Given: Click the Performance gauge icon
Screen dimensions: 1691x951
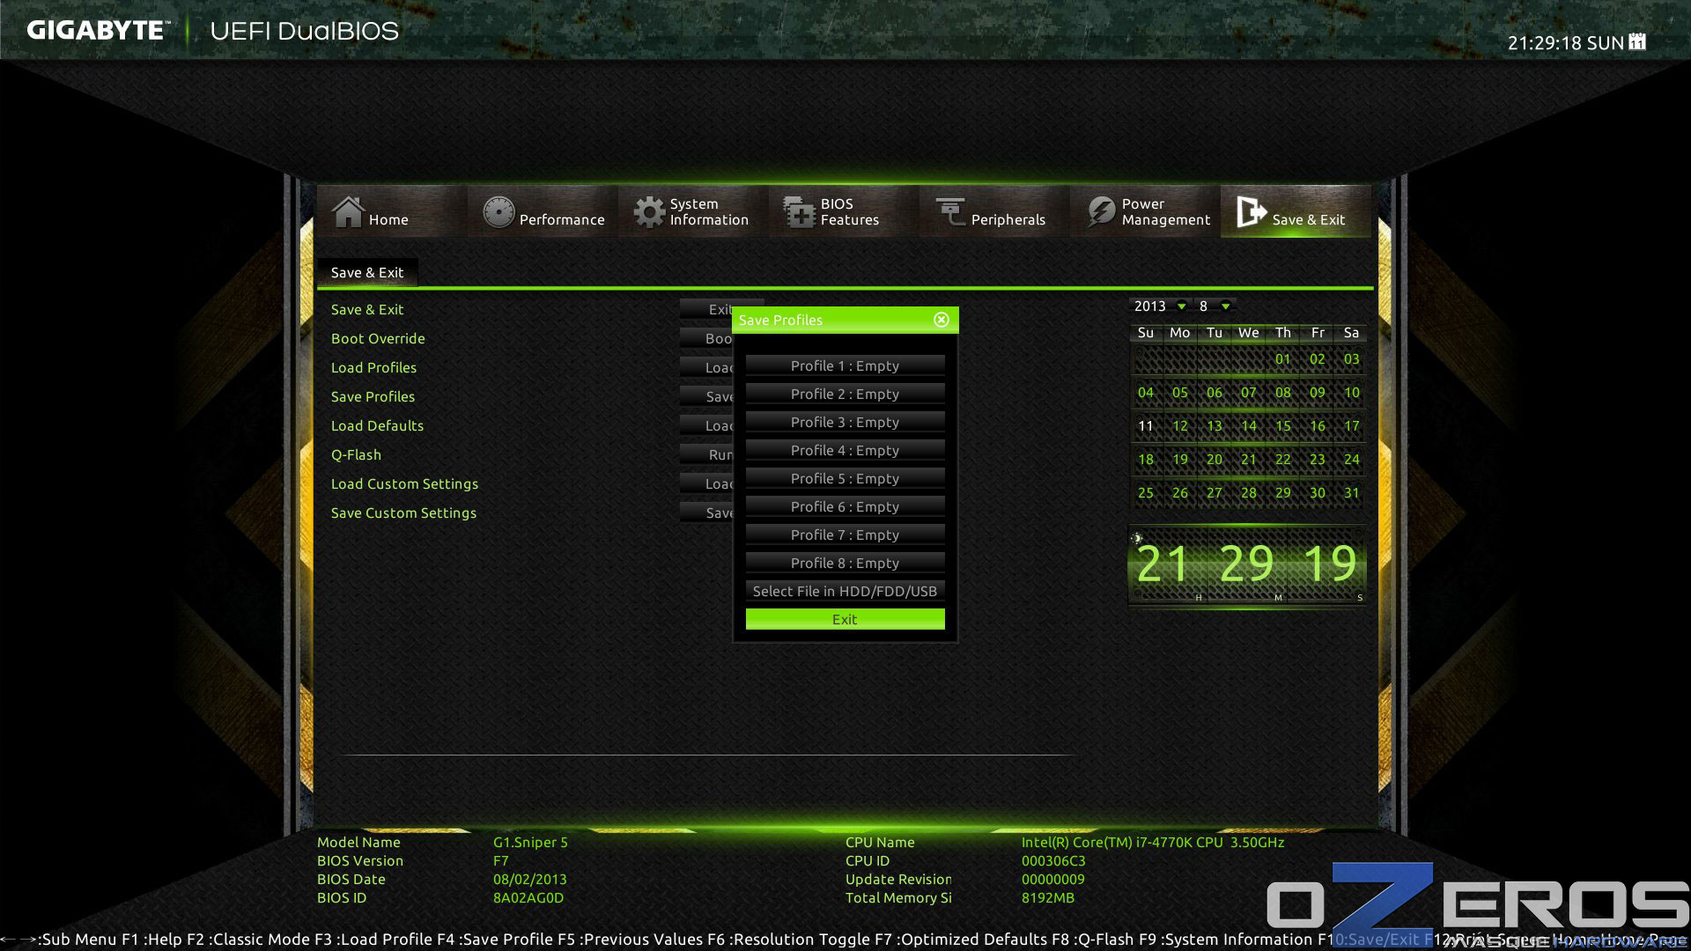Looking at the screenshot, I should (498, 211).
